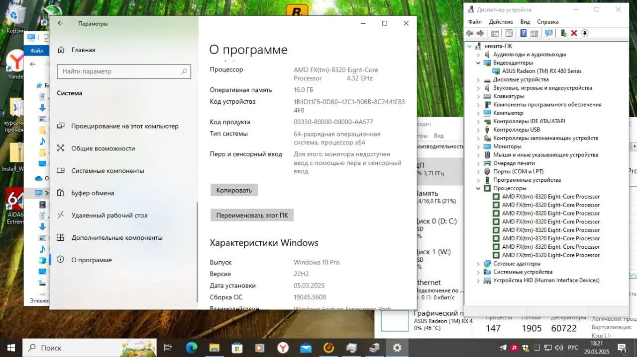The width and height of the screenshot is (637, 357).
Task: Select Программные устройства tree item
Action: click(x=527, y=180)
